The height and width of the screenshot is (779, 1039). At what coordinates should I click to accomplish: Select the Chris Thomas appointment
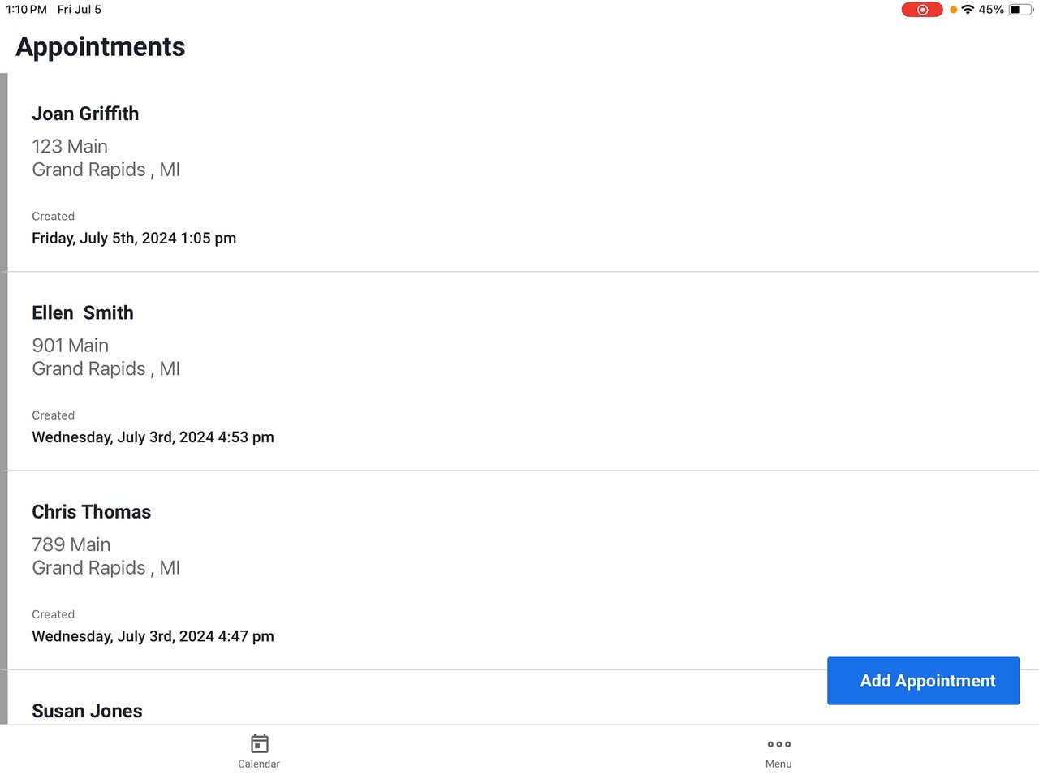[92, 512]
